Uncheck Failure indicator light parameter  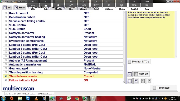(x=6, y=80)
